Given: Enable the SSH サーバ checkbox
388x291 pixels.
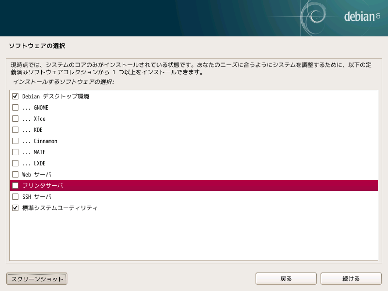Looking at the screenshot, I should [15, 196].
